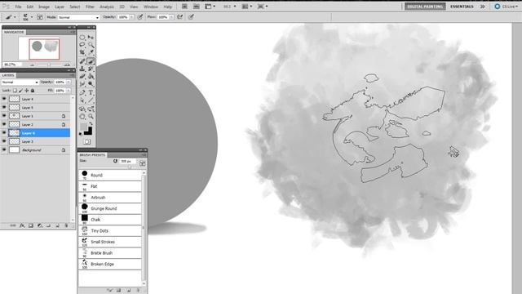Screen dimensions: 522x294
Task: Open the Image menu
Action: click(x=43, y=7)
